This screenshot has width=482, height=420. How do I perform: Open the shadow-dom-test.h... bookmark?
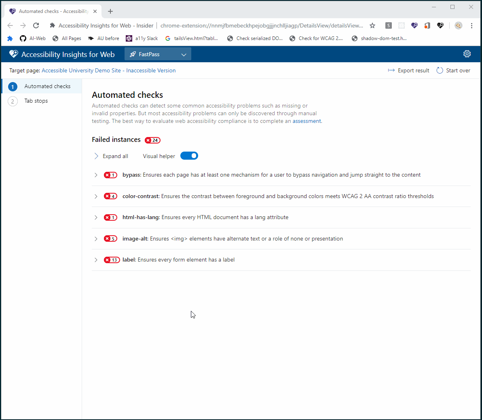[379, 38]
